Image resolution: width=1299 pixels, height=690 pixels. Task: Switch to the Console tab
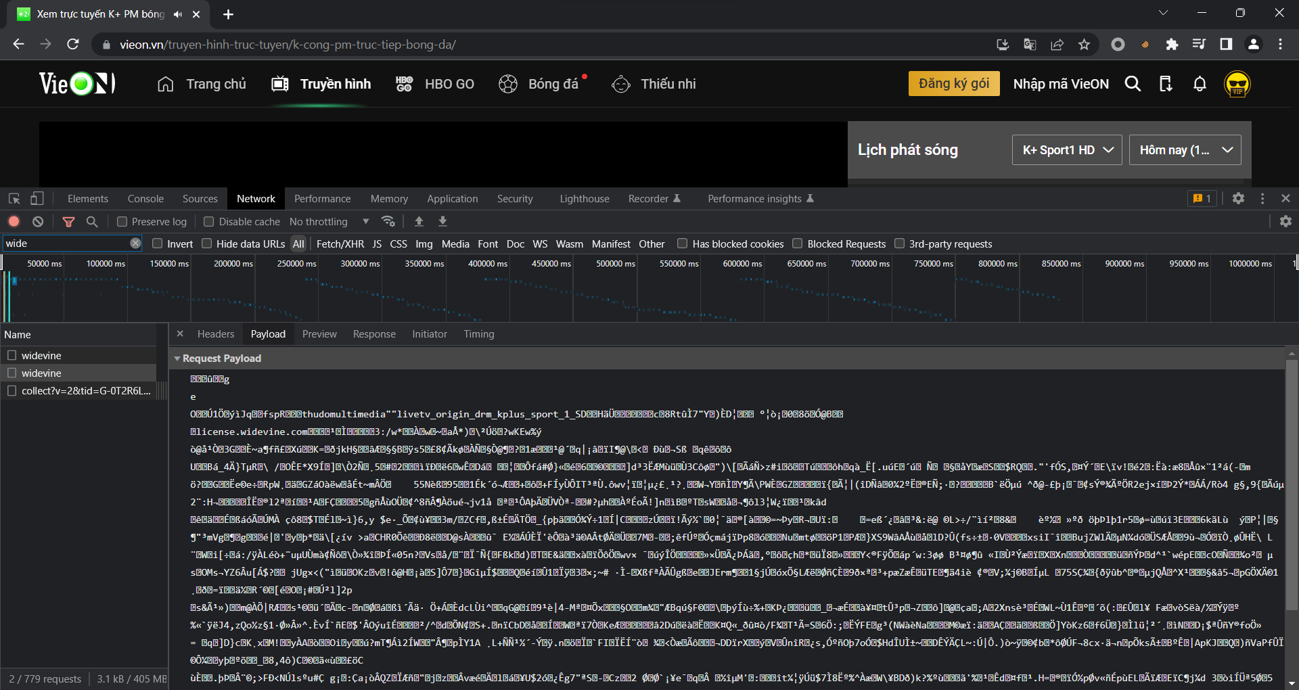[x=145, y=198]
